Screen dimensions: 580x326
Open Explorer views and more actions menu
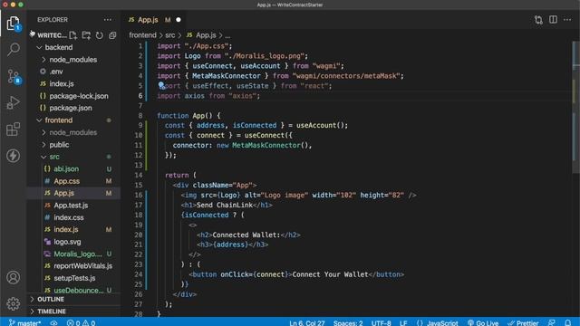108,20
